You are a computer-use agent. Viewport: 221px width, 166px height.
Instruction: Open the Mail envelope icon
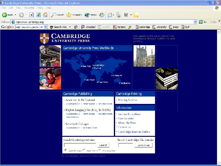[110, 15]
